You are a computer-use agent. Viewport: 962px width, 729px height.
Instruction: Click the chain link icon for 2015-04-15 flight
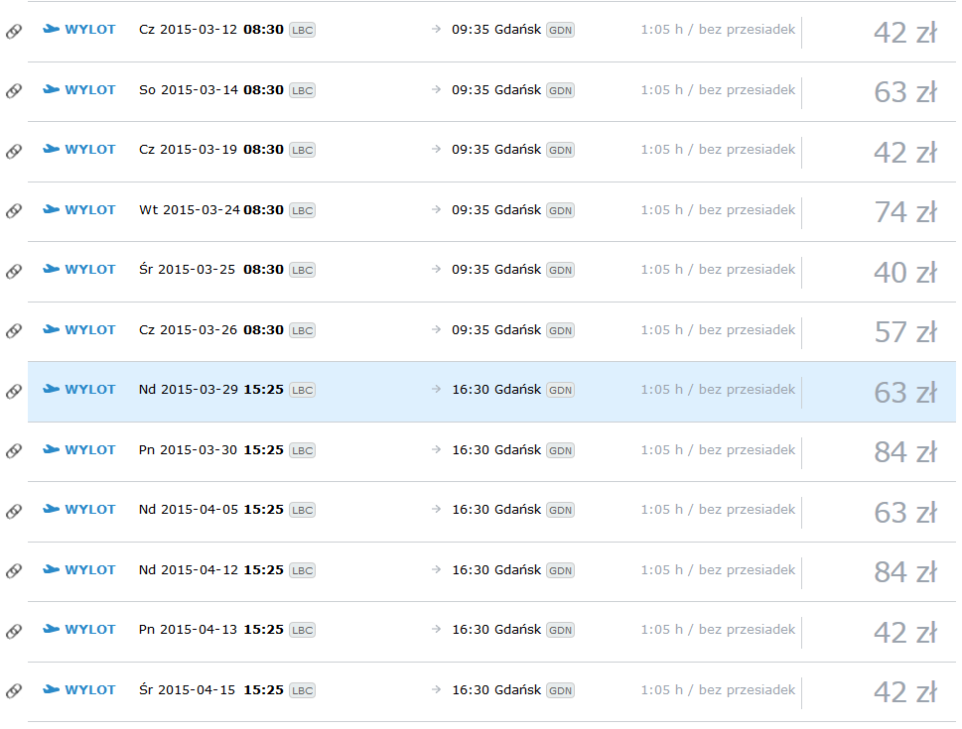pos(14,691)
